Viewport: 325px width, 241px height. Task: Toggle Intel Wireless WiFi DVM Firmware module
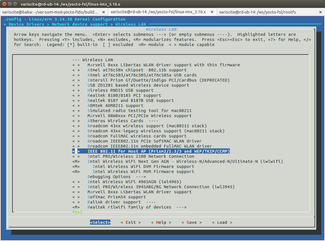pos(143,166)
